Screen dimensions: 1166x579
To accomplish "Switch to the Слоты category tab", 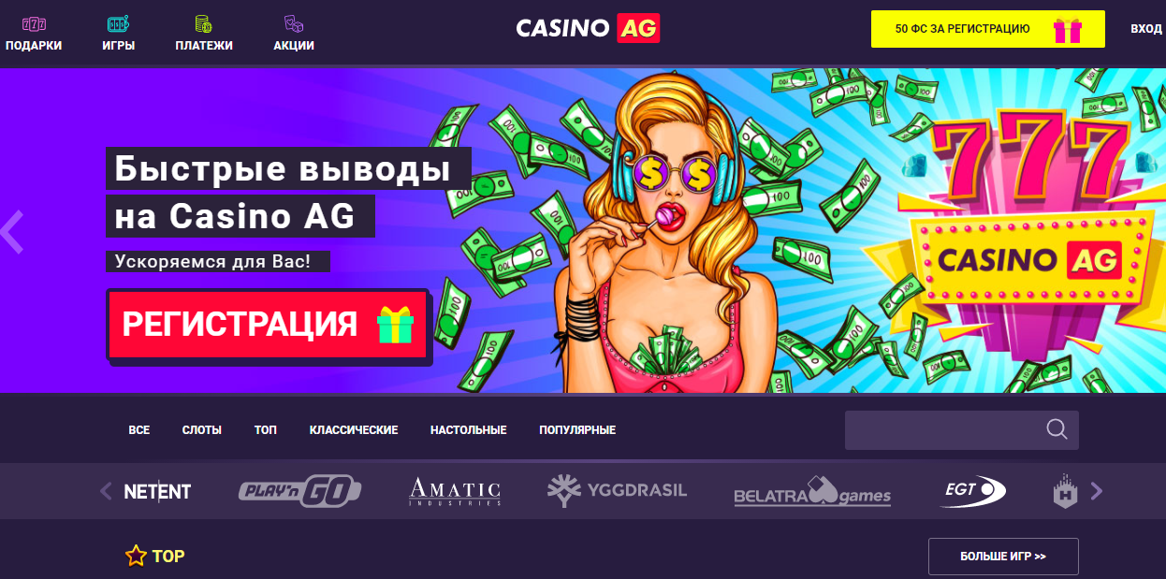I will pos(202,430).
